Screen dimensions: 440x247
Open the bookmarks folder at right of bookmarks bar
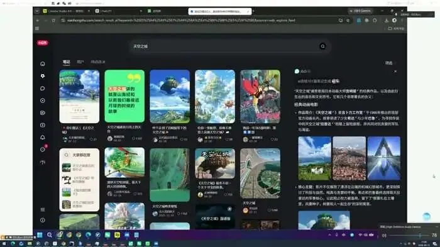[x=396, y=28]
